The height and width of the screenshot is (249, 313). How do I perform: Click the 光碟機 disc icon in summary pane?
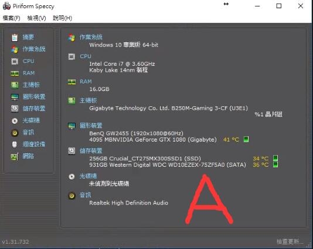tap(72, 177)
